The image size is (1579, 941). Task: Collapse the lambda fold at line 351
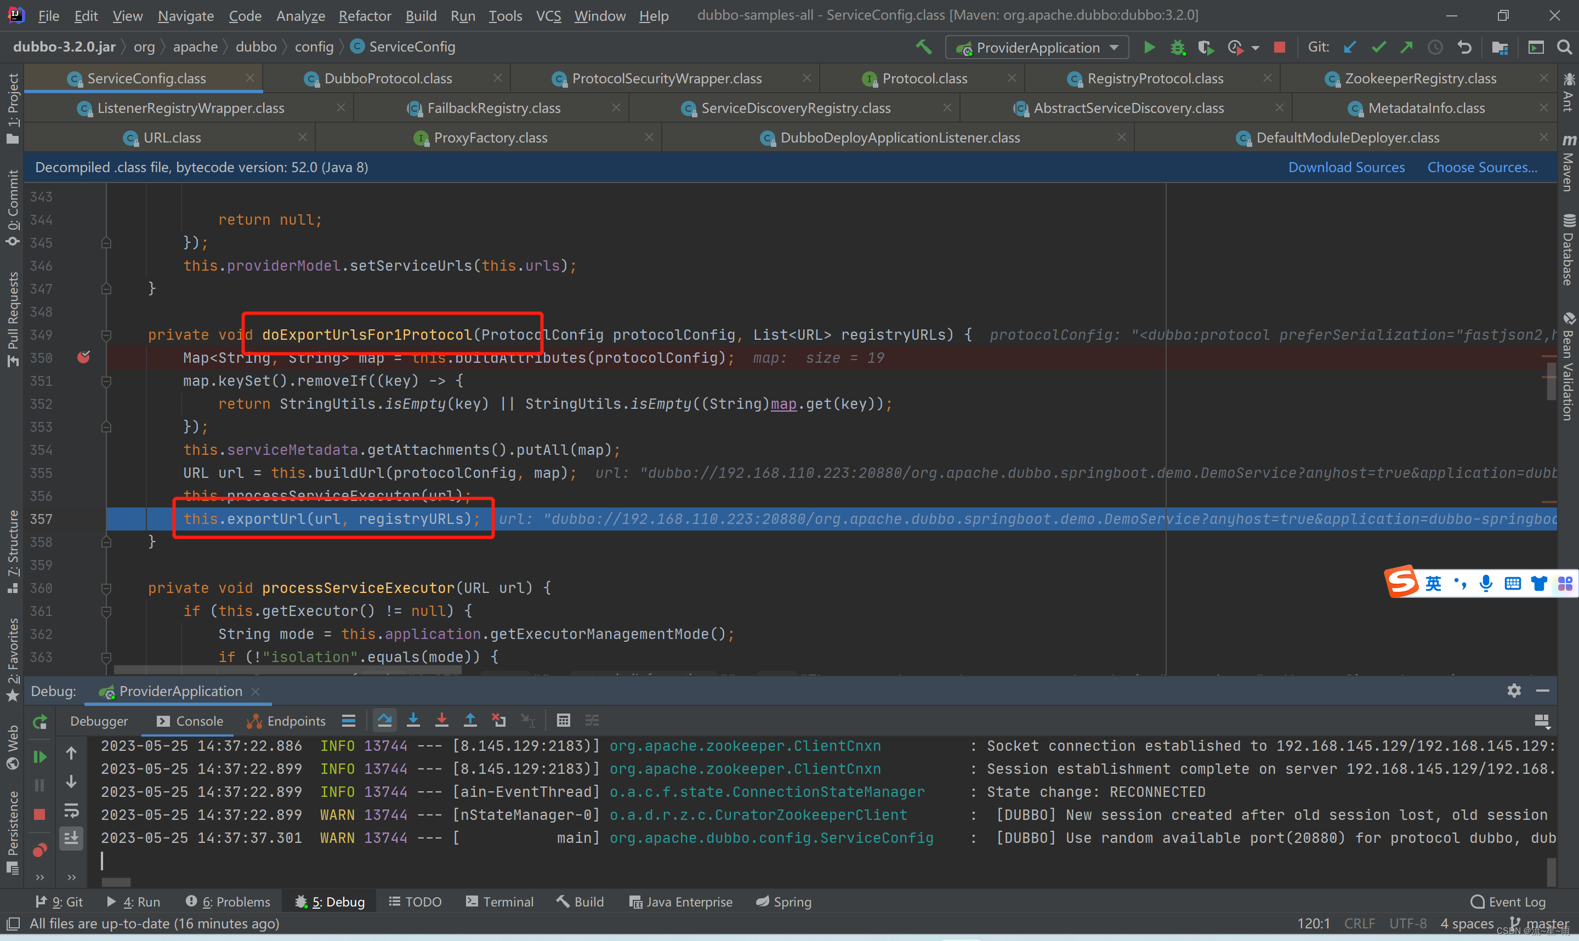pyautogui.click(x=106, y=381)
